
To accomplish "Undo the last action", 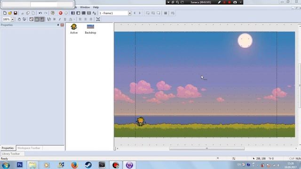I will tap(40, 13).
